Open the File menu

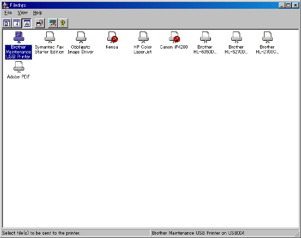tap(8, 13)
